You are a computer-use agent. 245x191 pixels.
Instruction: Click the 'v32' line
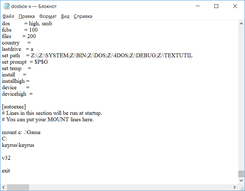tap(6, 158)
